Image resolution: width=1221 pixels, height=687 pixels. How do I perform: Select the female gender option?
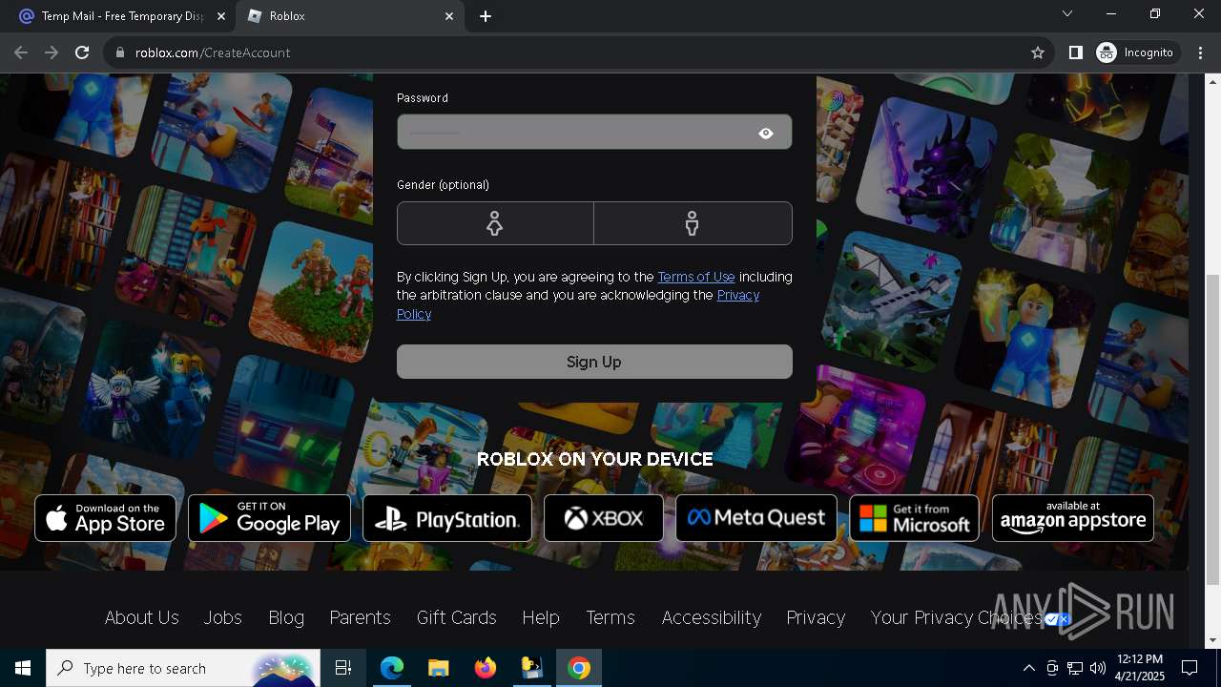tap(495, 223)
